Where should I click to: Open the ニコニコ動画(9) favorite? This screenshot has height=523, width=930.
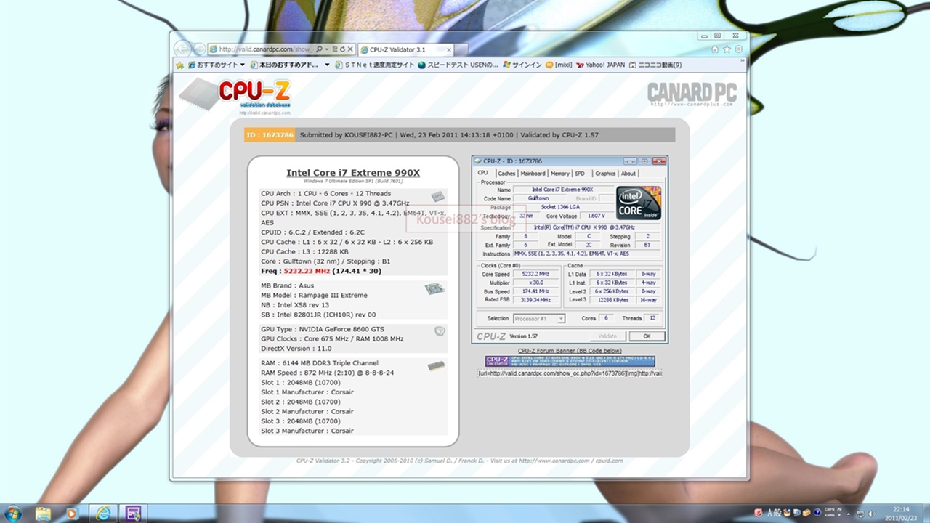point(655,65)
